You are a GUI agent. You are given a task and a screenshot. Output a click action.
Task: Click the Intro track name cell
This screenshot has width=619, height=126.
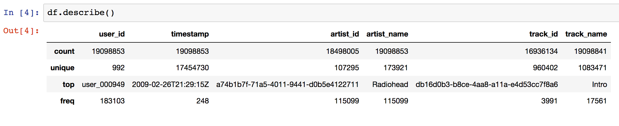[x=599, y=84]
